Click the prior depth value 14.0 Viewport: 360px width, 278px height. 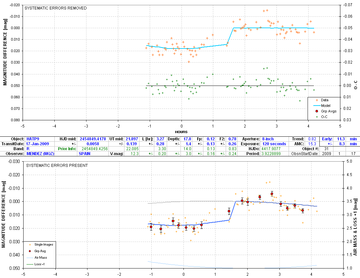[x=187, y=149]
